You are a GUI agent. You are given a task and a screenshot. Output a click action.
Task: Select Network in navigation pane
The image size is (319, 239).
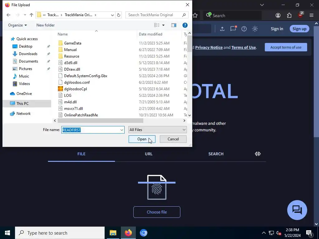(23, 114)
